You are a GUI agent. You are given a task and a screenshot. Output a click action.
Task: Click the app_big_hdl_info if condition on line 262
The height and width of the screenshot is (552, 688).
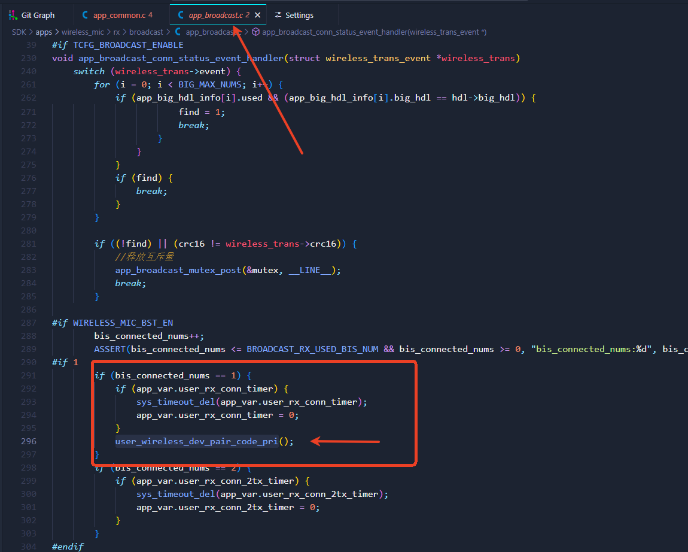pyautogui.click(x=325, y=98)
